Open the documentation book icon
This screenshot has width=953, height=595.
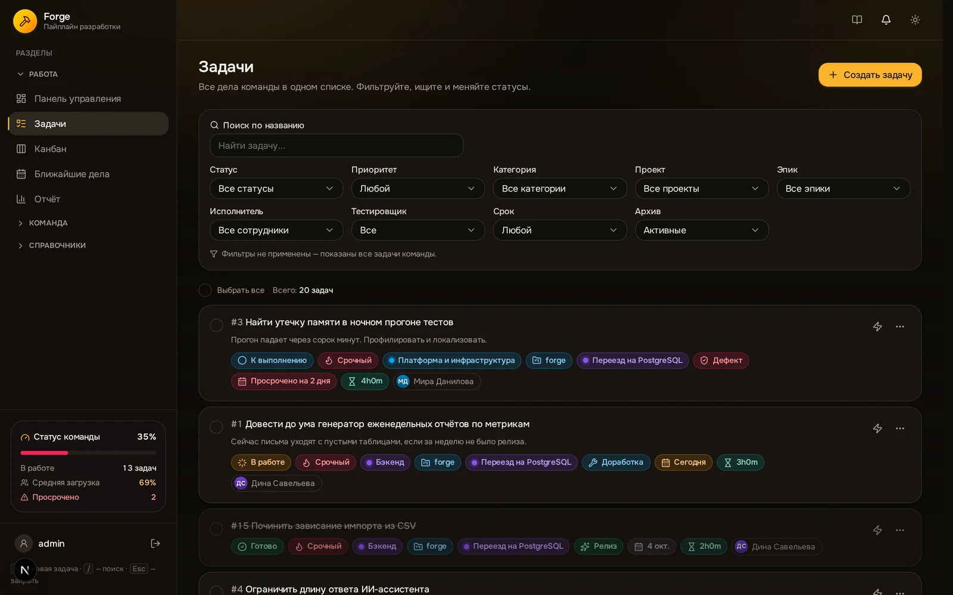pyautogui.click(x=857, y=20)
